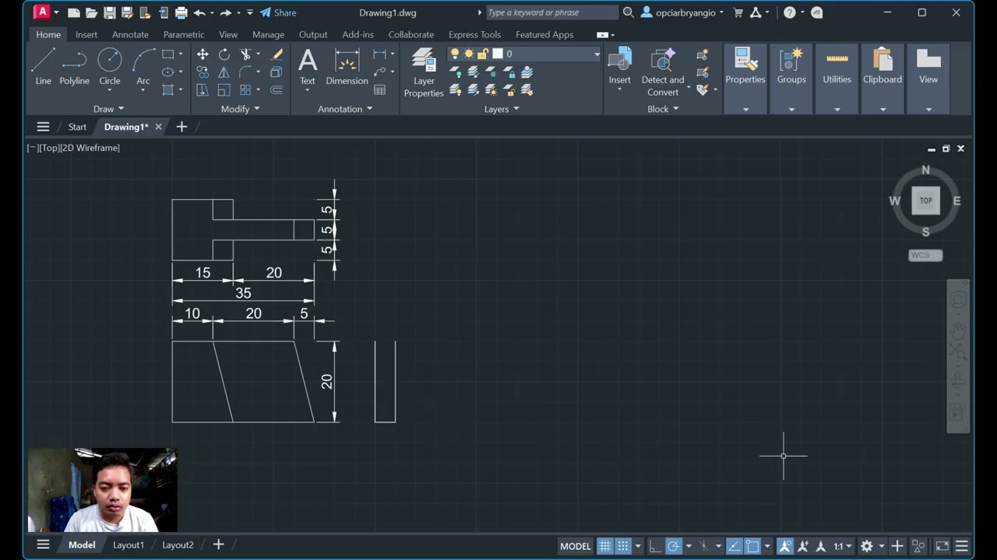
Task: Toggle annotation objects visibility
Action: [785, 546]
